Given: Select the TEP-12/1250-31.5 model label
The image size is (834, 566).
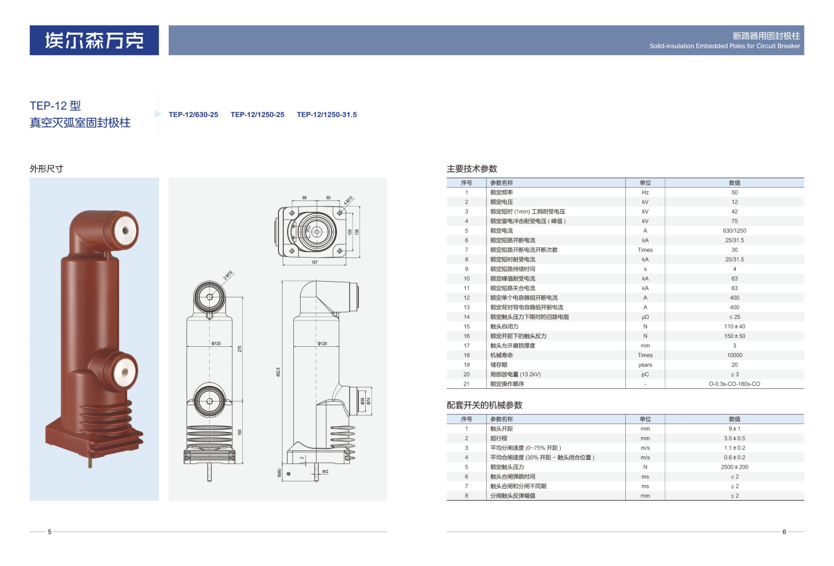Looking at the screenshot, I should (x=327, y=115).
